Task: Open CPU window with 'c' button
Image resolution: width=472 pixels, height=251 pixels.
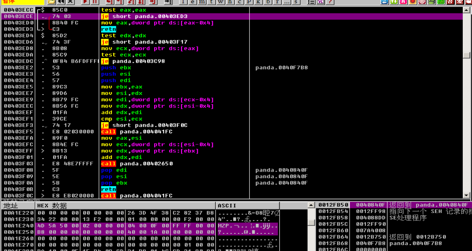Action: tap(240, 2)
